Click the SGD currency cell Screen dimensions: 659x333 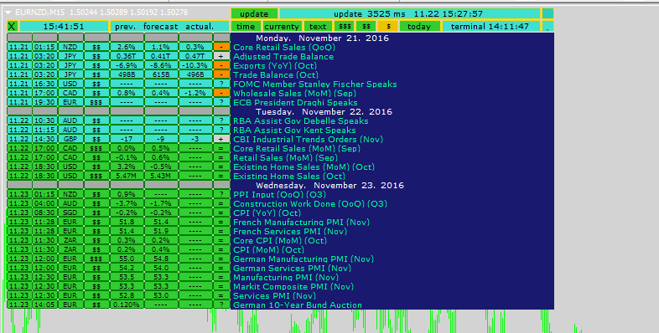coord(70,213)
